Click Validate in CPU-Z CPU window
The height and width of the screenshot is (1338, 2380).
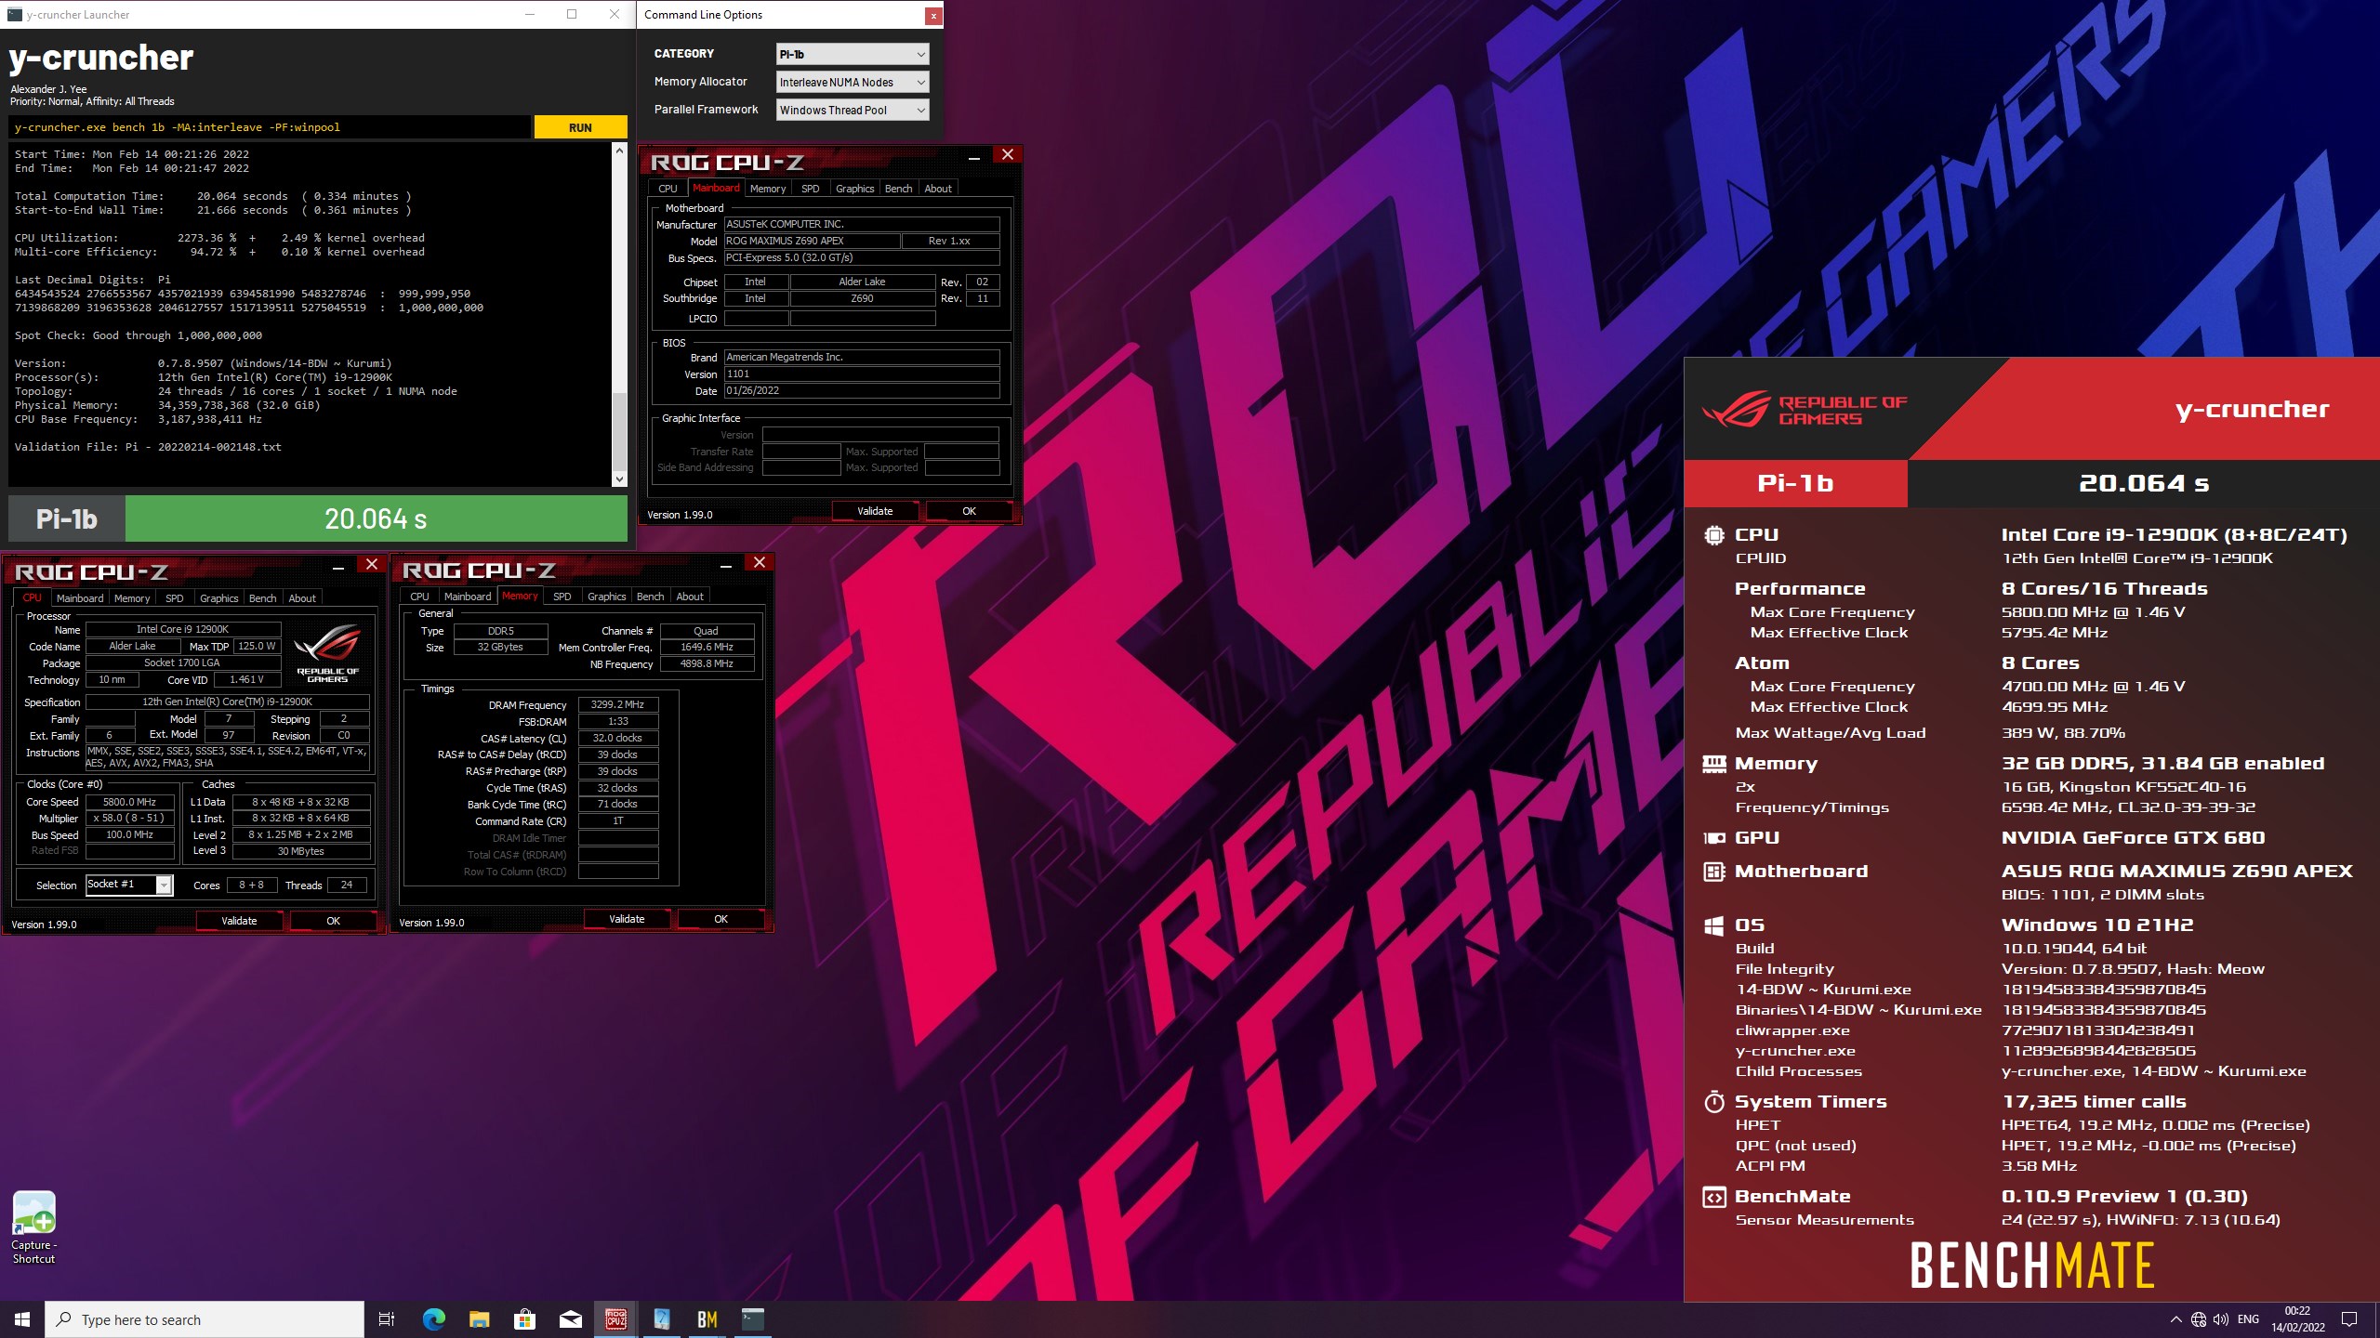click(x=239, y=921)
